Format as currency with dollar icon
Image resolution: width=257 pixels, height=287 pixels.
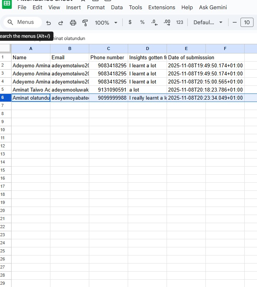[130, 22]
